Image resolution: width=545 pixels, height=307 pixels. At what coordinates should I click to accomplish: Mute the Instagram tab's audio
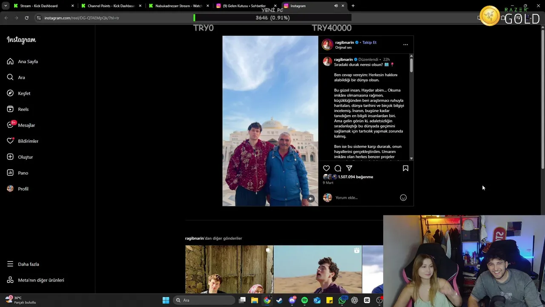point(336,6)
